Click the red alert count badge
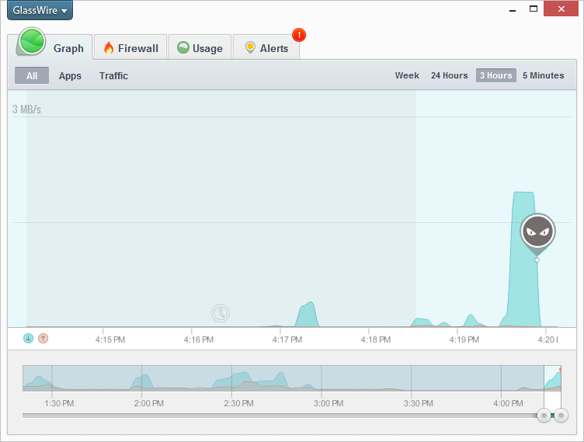 299,35
